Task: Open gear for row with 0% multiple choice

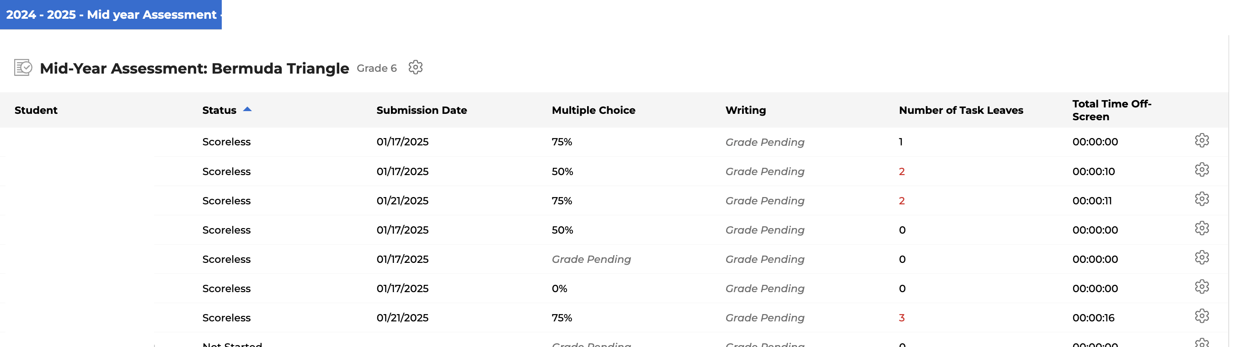Action: click(1202, 287)
